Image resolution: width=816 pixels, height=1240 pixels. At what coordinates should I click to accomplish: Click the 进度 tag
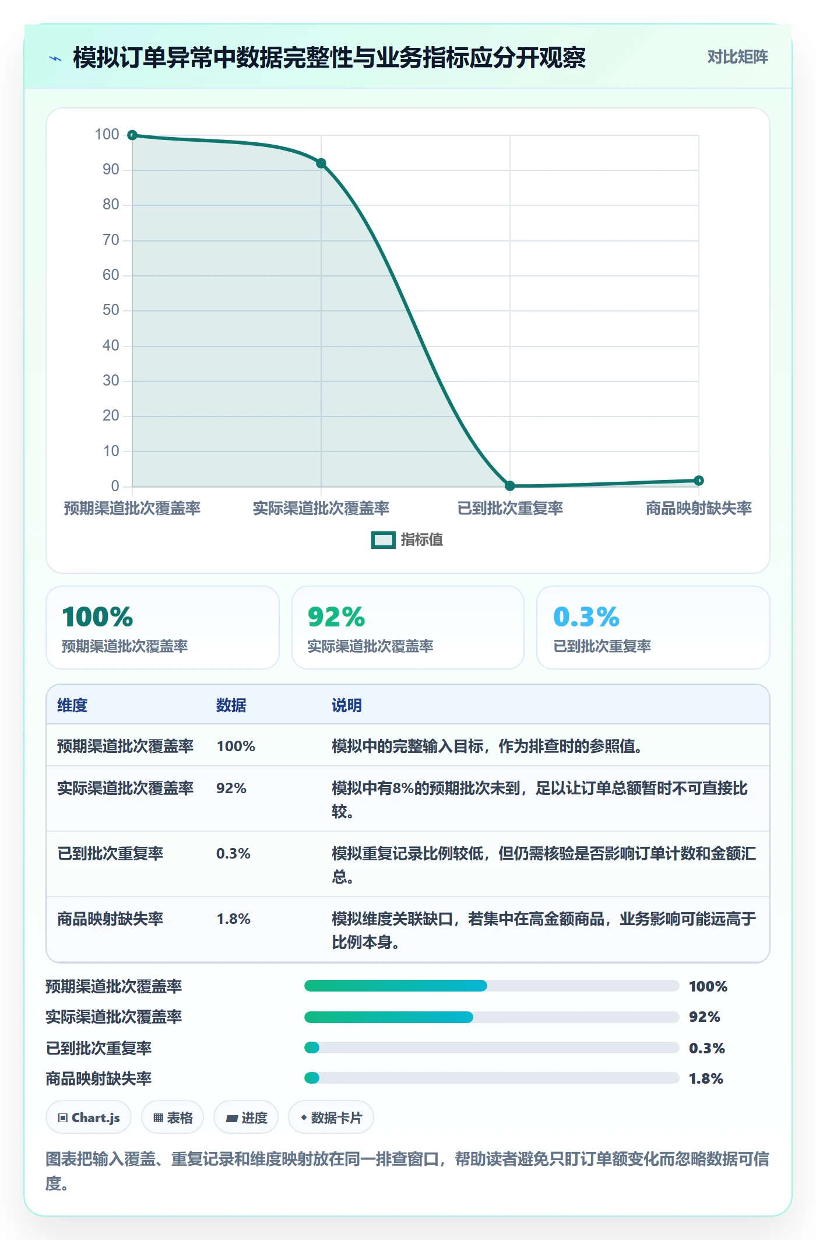(x=246, y=1118)
